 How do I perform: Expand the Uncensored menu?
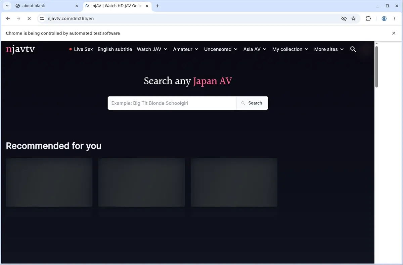[x=221, y=49]
